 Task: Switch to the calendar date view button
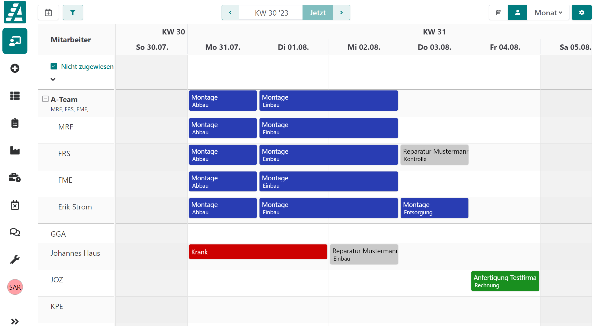coord(499,12)
